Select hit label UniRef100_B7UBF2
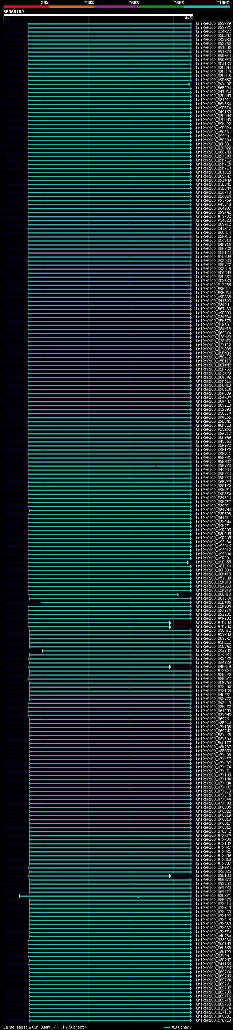The height and width of the screenshot is (1030, 233). (213, 831)
